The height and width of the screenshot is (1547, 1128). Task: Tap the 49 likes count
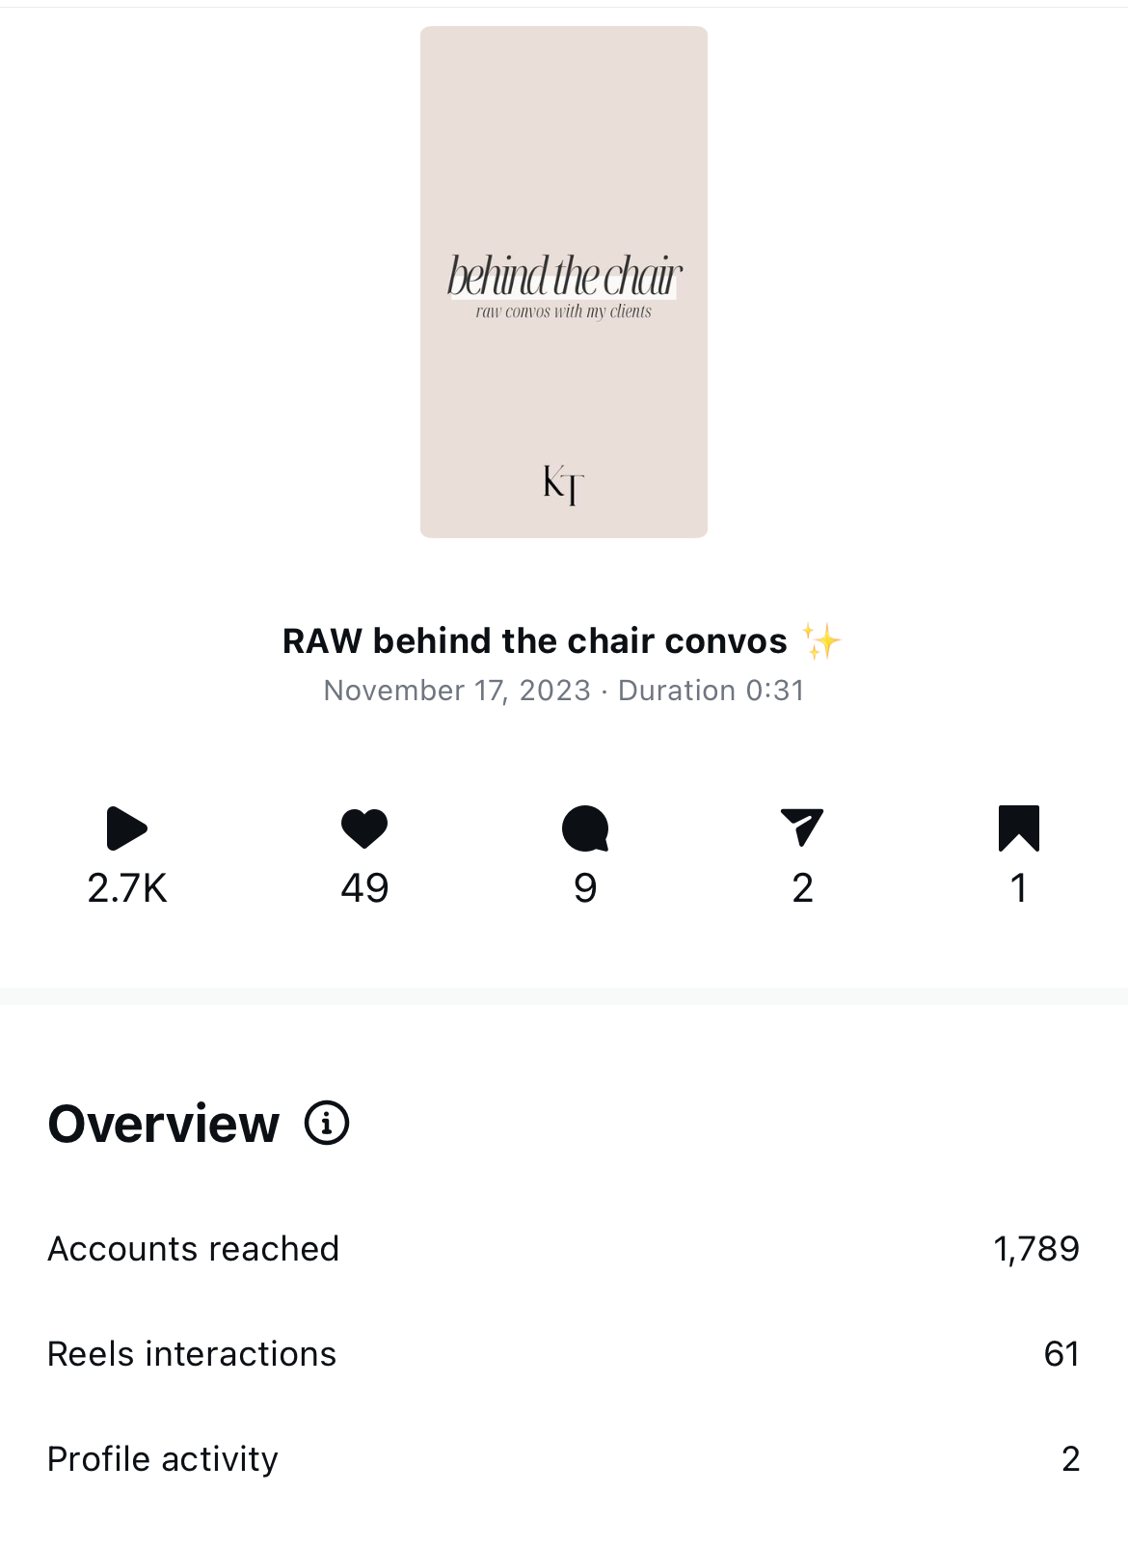click(364, 888)
